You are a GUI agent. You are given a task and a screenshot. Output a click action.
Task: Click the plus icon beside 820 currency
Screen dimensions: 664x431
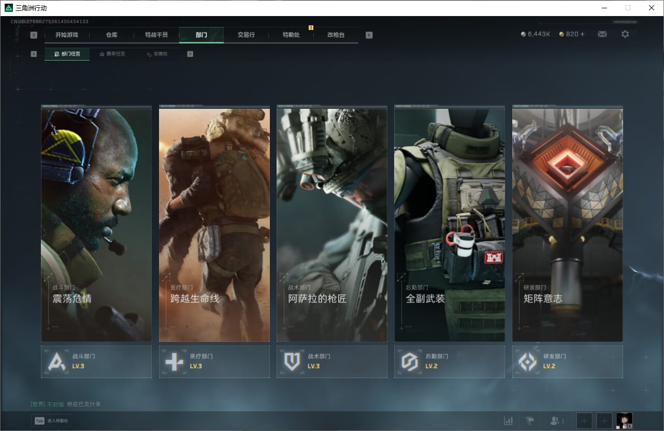pos(582,34)
